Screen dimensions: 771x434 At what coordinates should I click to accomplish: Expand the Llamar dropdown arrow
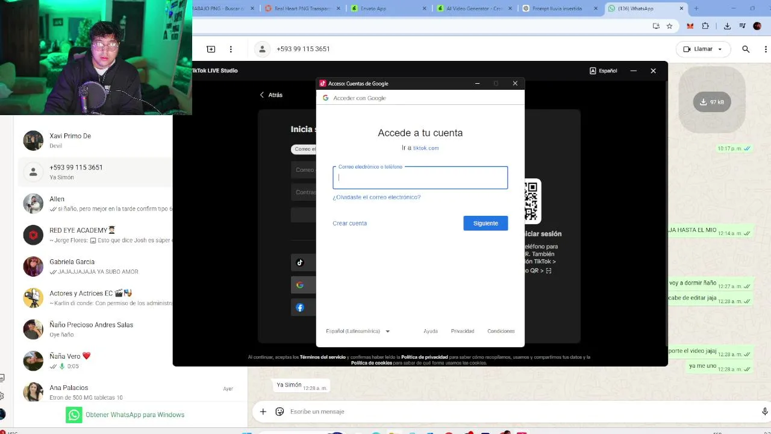[720, 49]
